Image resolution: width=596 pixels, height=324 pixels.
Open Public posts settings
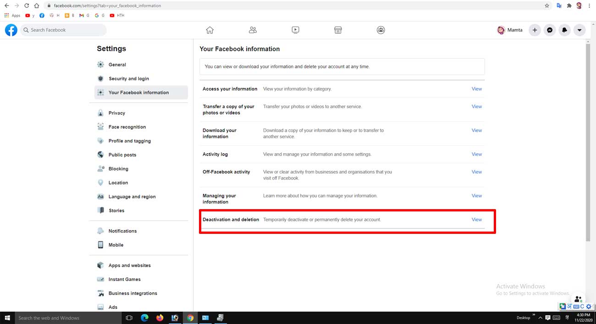(141, 155)
